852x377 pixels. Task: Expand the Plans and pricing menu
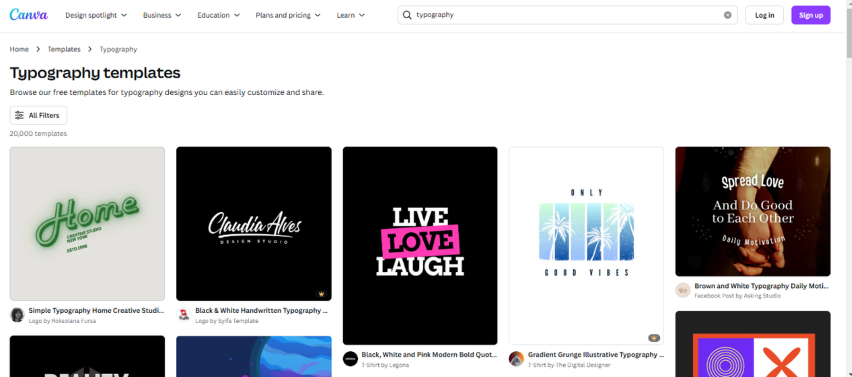tap(288, 15)
